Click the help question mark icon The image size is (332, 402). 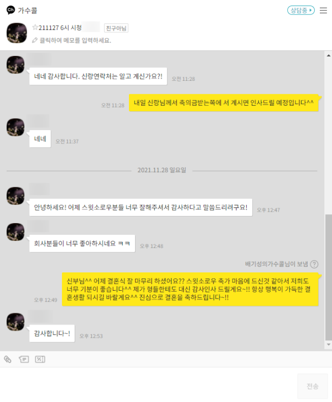[x=314, y=264]
